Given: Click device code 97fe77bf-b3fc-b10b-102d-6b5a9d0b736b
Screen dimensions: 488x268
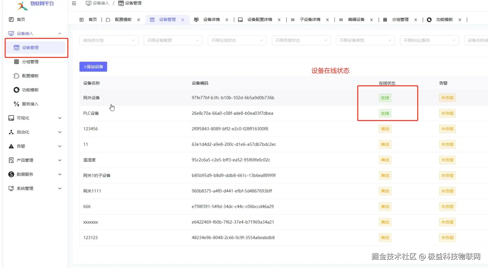Looking at the screenshot, I should tap(233, 98).
